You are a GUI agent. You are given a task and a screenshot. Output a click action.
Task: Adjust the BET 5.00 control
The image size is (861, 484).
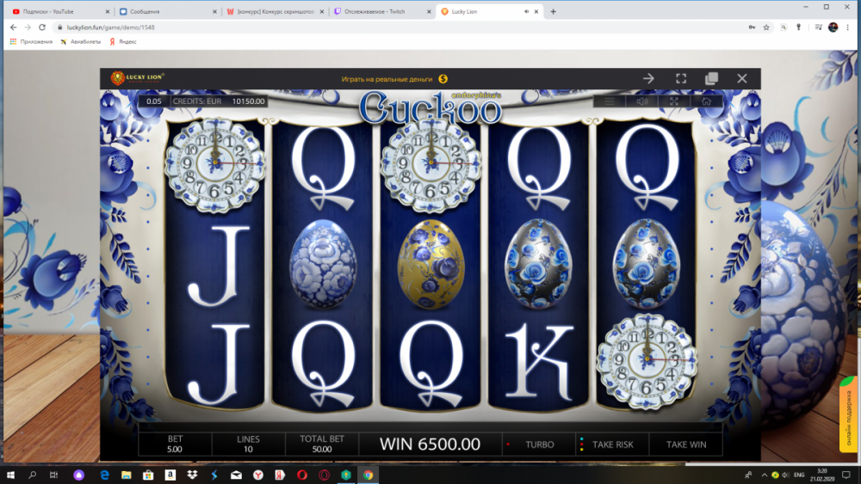coord(175,444)
